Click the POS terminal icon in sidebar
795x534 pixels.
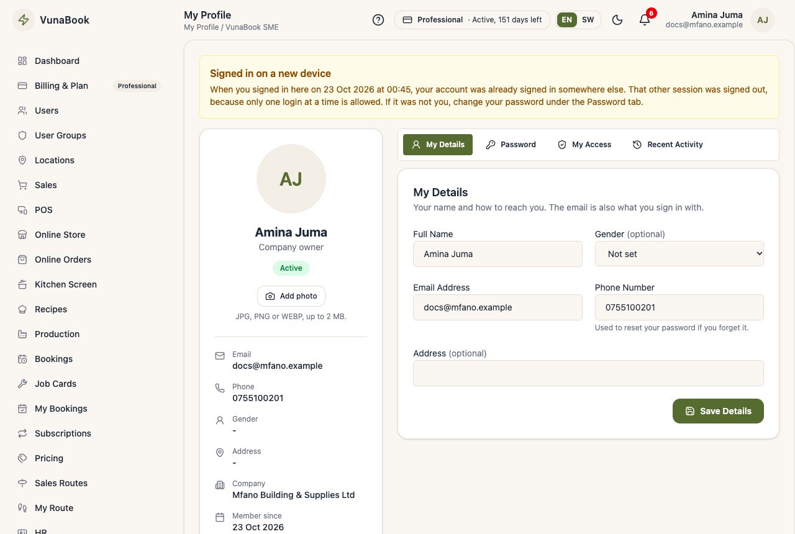(22, 210)
